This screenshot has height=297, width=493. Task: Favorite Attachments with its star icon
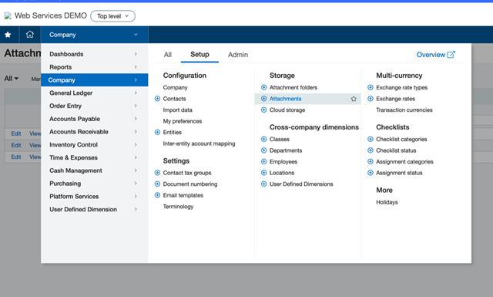click(354, 99)
